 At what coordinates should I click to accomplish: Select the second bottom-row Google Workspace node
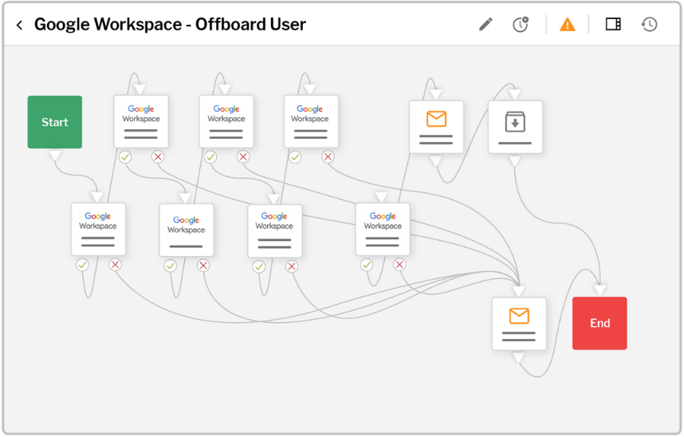187,230
